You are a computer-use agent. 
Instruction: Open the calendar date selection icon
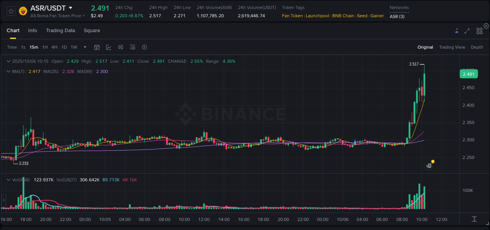[97, 47]
